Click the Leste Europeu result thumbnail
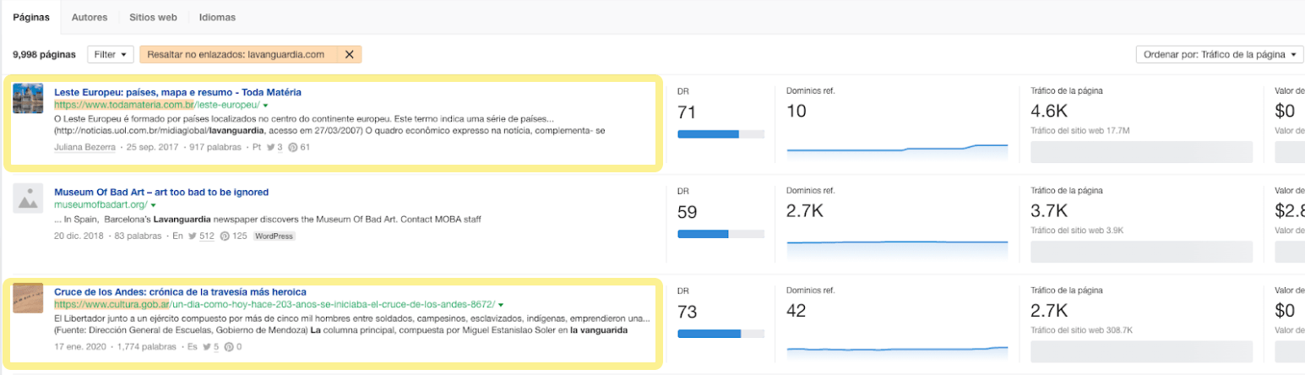This screenshot has width=1305, height=375. 29,98
